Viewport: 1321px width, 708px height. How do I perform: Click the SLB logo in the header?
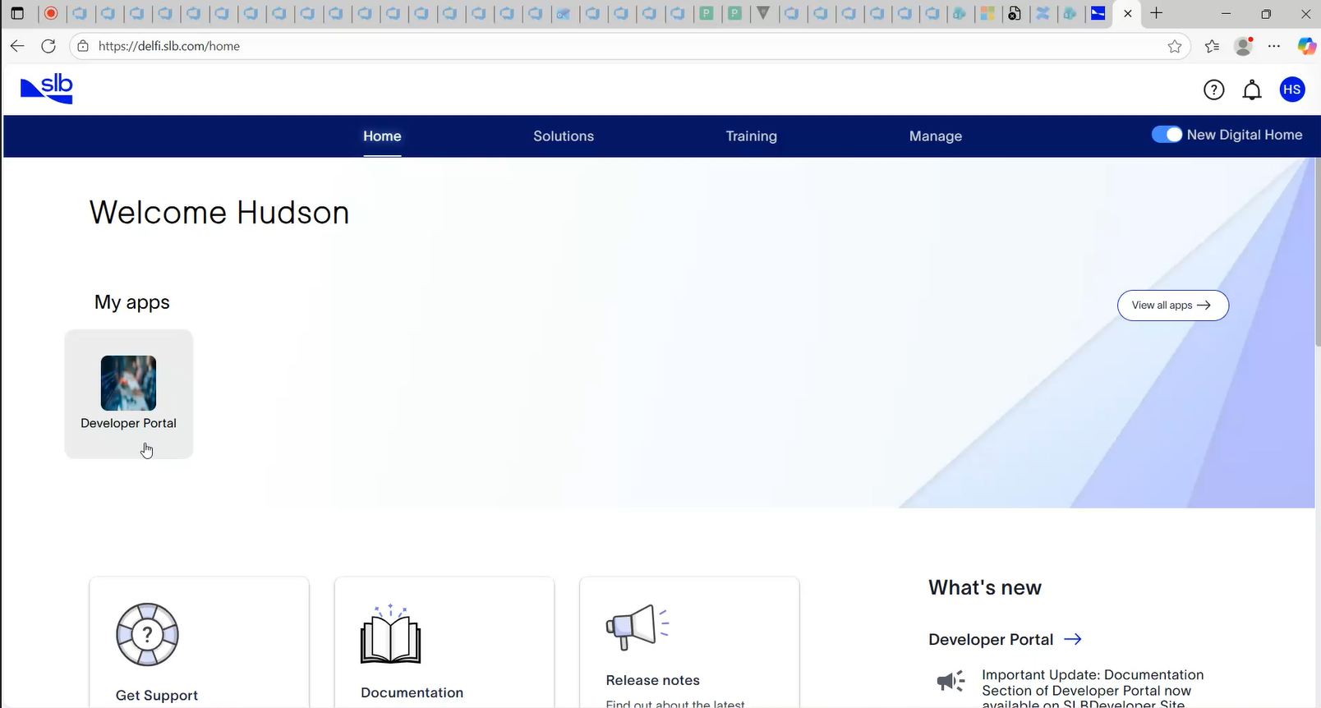click(x=47, y=89)
